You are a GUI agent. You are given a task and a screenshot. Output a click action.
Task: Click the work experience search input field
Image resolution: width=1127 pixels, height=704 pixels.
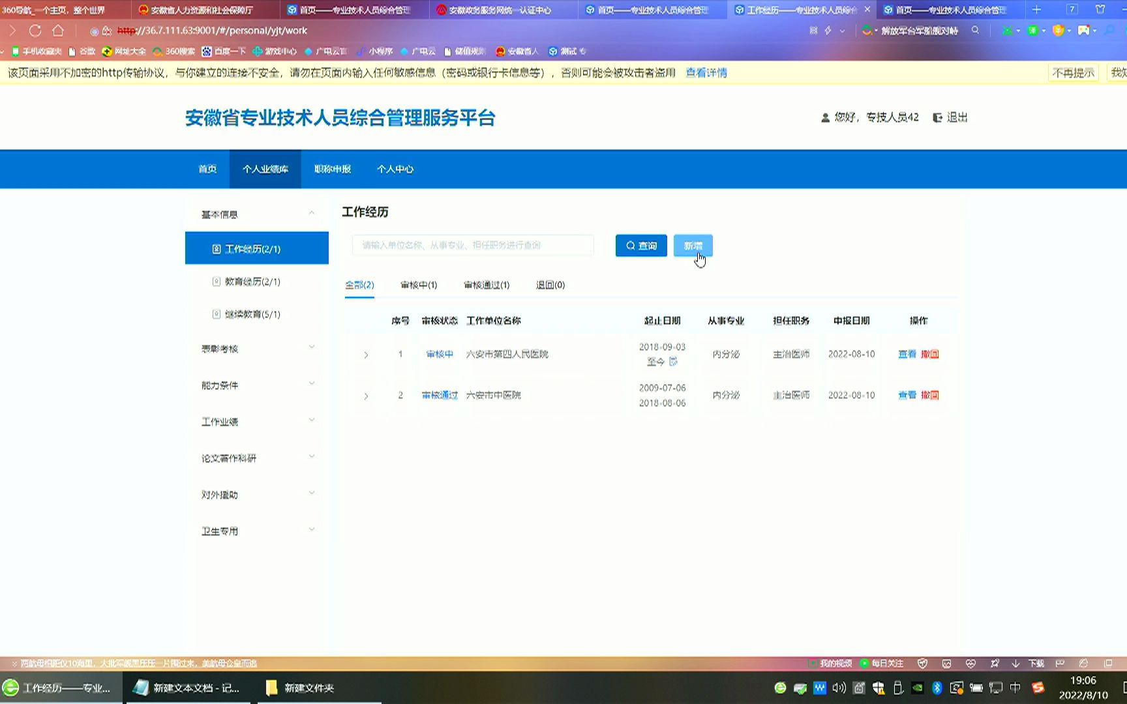click(473, 246)
